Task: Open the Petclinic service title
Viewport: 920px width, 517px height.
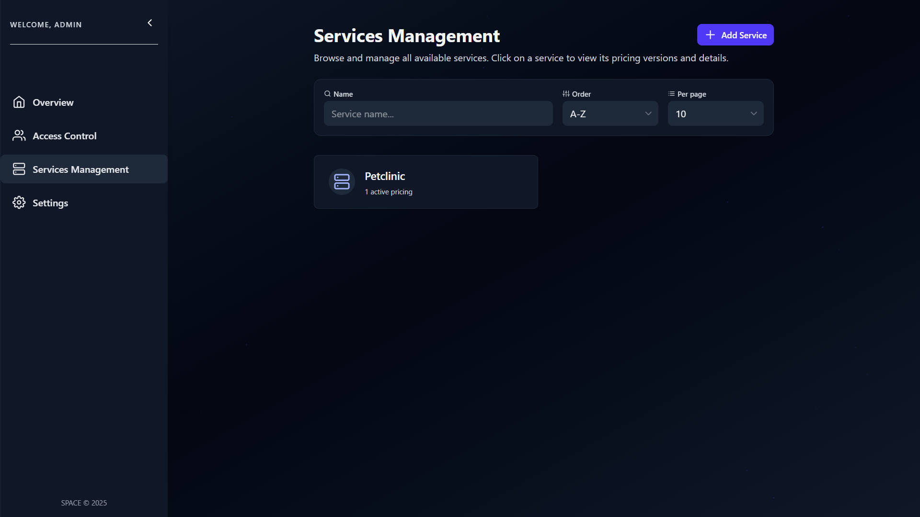Action: (385, 176)
